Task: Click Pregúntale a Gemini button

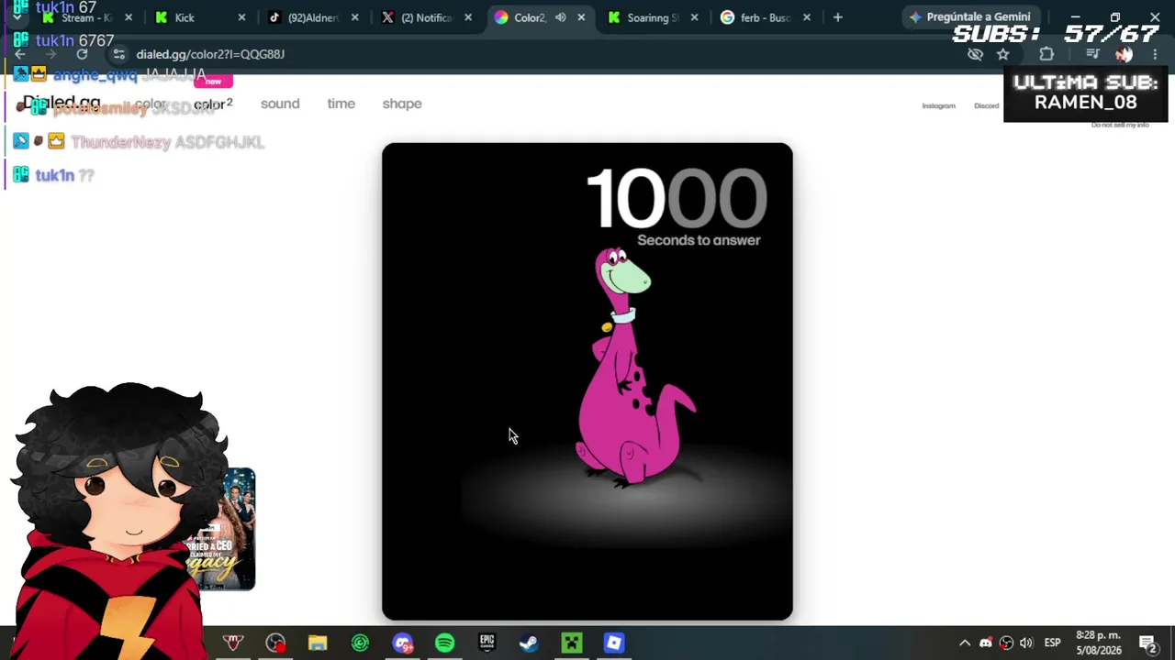Action: click(x=969, y=17)
